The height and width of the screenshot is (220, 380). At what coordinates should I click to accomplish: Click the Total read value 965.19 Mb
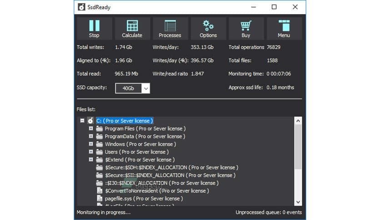[x=126, y=74]
